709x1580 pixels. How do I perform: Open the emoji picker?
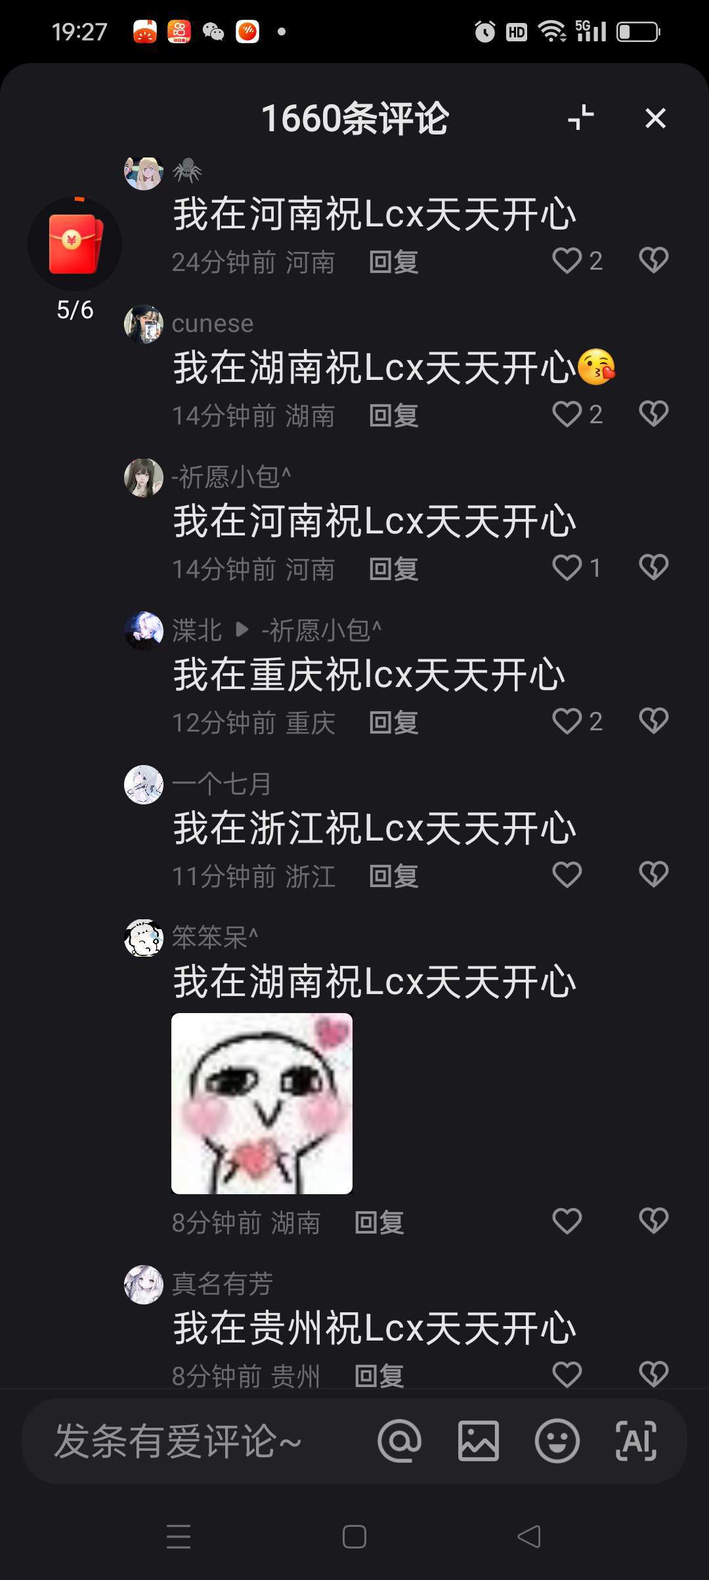pyautogui.click(x=557, y=1442)
